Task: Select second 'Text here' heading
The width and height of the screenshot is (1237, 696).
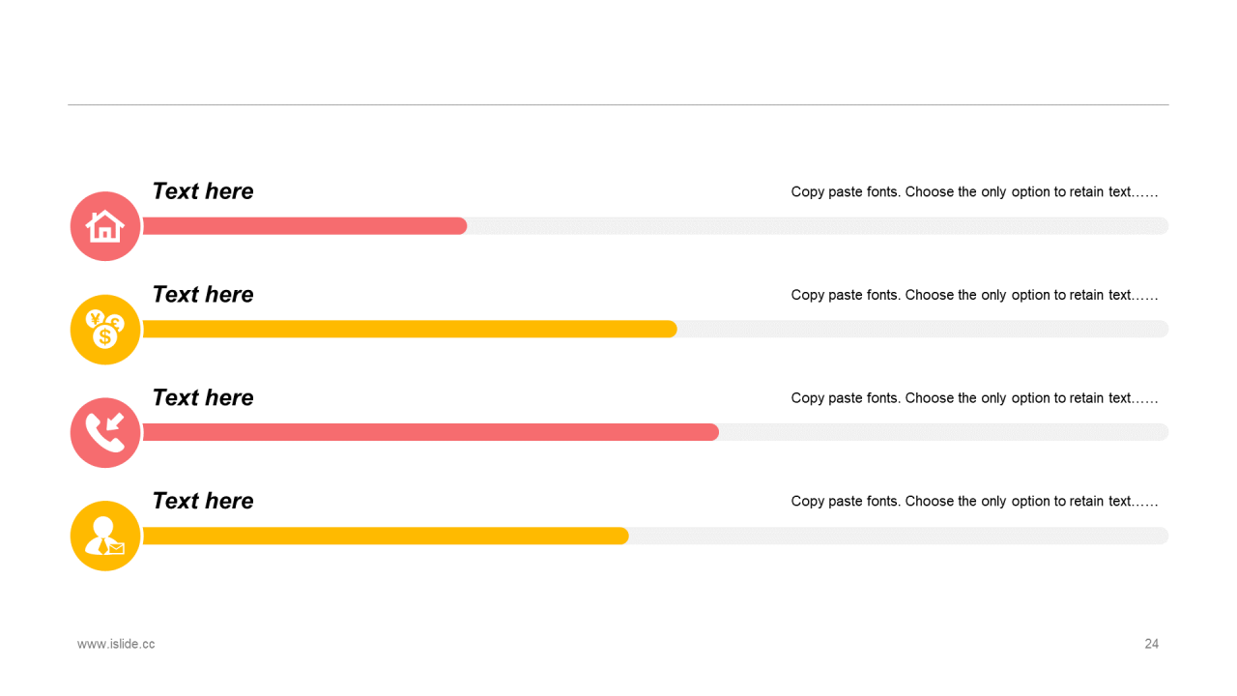Action: (203, 295)
